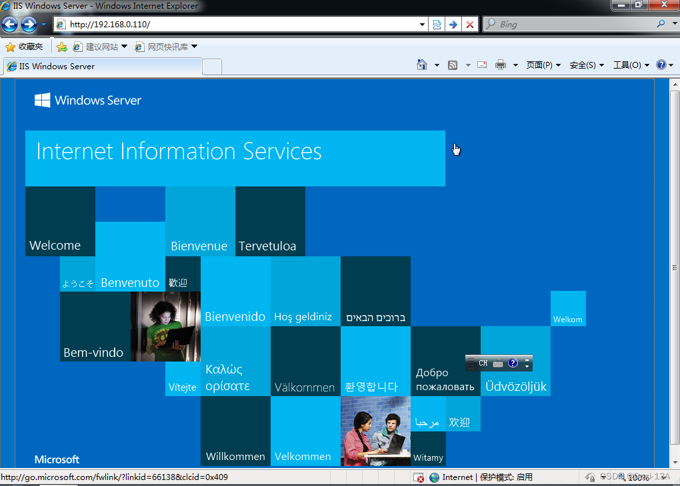
Task: Click the Bing search box
Action: click(x=568, y=24)
